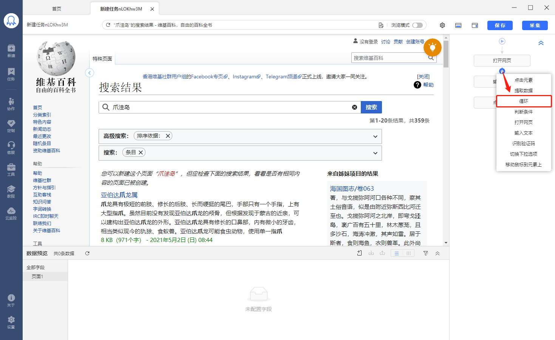Close the 新建任务nLOKhw3M tab
The height and width of the screenshot is (340, 555).
pyautogui.click(x=152, y=9)
